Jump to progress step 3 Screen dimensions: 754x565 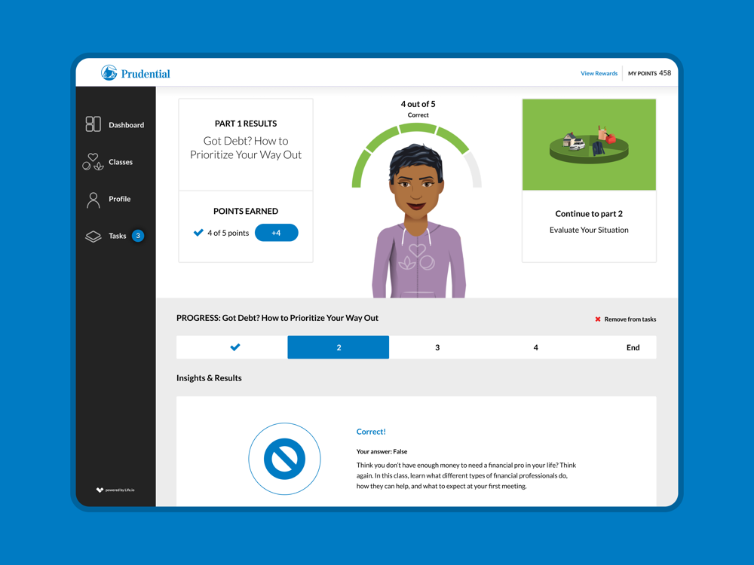tap(437, 347)
